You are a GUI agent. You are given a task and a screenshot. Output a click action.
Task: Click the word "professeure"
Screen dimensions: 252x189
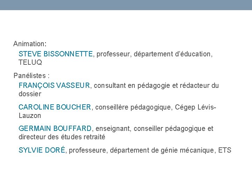click(88, 150)
